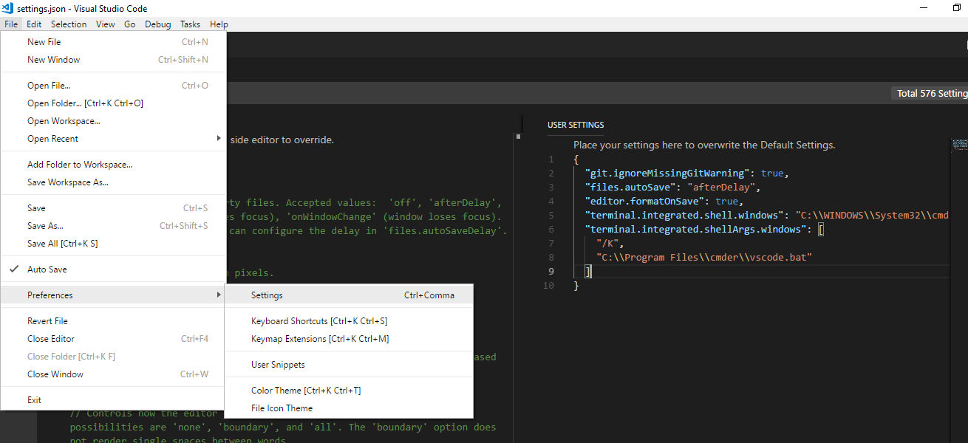The width and height of the screenshot is (968, 443).
Task: Click Save All menu entry
Action: (x=113, y=244)
